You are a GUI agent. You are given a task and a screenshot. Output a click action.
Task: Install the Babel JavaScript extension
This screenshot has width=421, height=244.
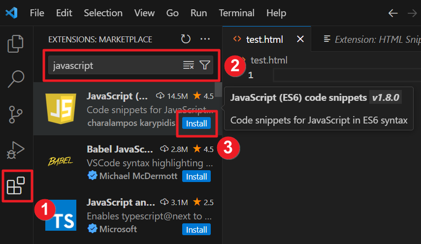point(196,177)
